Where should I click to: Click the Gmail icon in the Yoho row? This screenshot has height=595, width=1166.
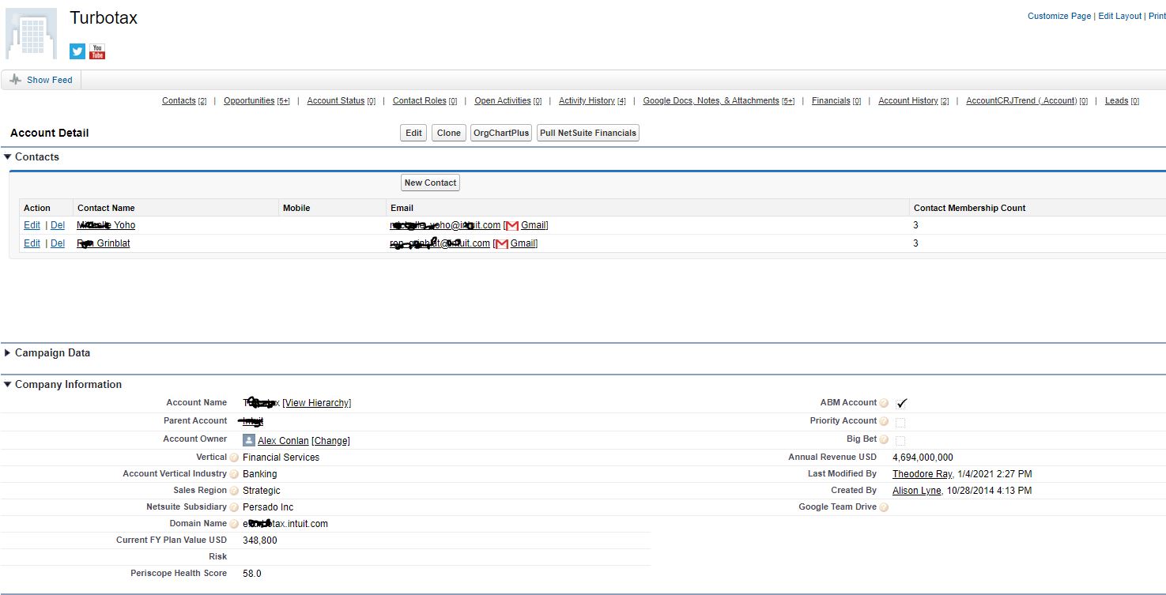(511, 225)
